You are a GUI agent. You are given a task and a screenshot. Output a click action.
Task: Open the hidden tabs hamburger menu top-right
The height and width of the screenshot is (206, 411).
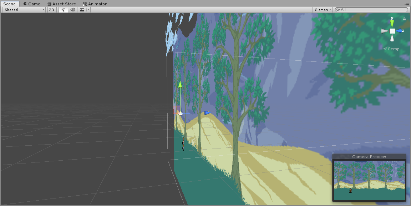click(x=407, y=4)
